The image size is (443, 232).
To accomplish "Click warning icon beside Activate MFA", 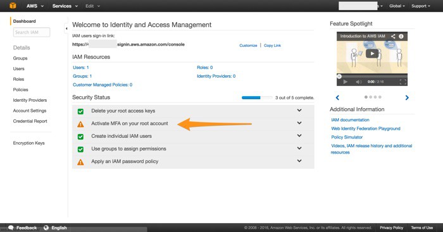I will (x=80, y=124).
